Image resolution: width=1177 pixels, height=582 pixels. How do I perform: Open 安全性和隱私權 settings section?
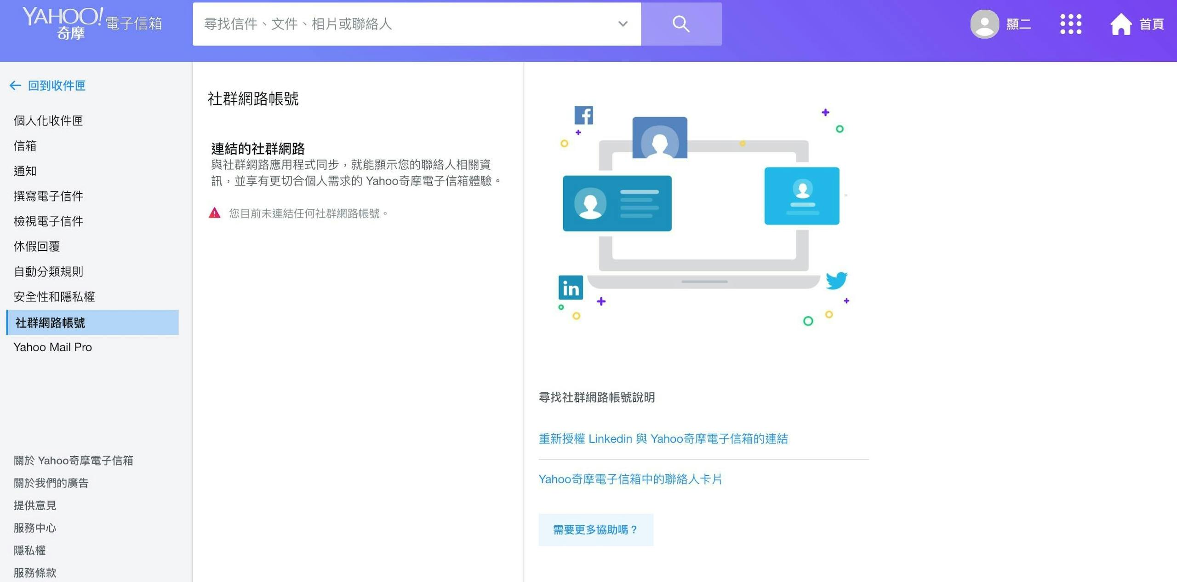click(54, 297)
